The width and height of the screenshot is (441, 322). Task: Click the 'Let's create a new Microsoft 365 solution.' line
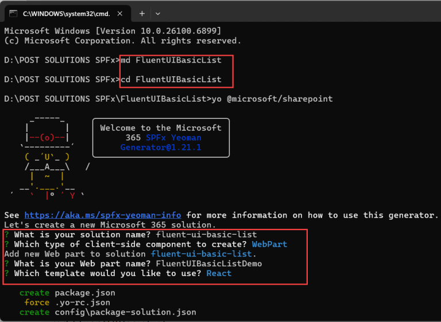point(110,225)
